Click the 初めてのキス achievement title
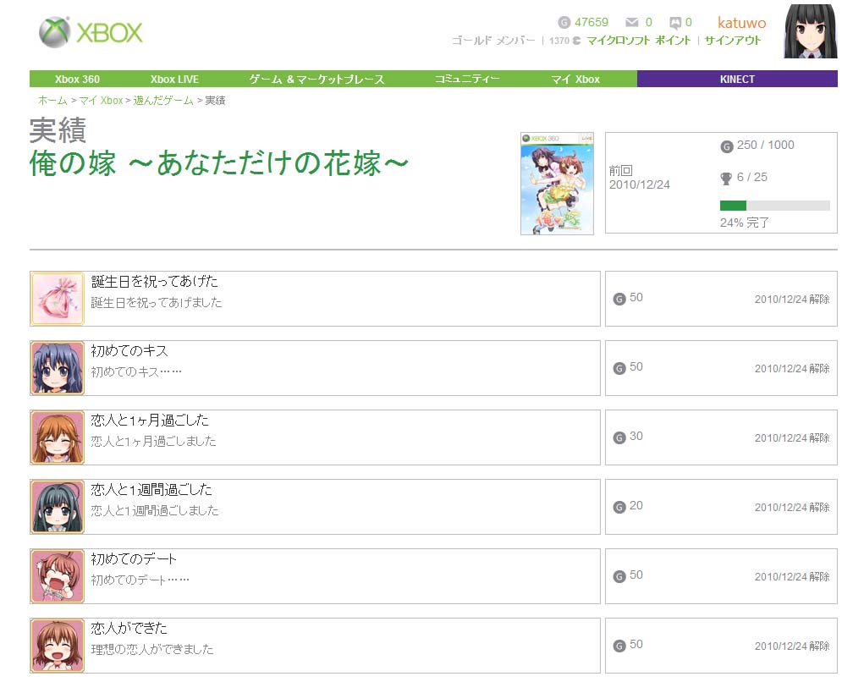This screenshot has height=682, width=853. pyautogui.click(x=129, y=351)
